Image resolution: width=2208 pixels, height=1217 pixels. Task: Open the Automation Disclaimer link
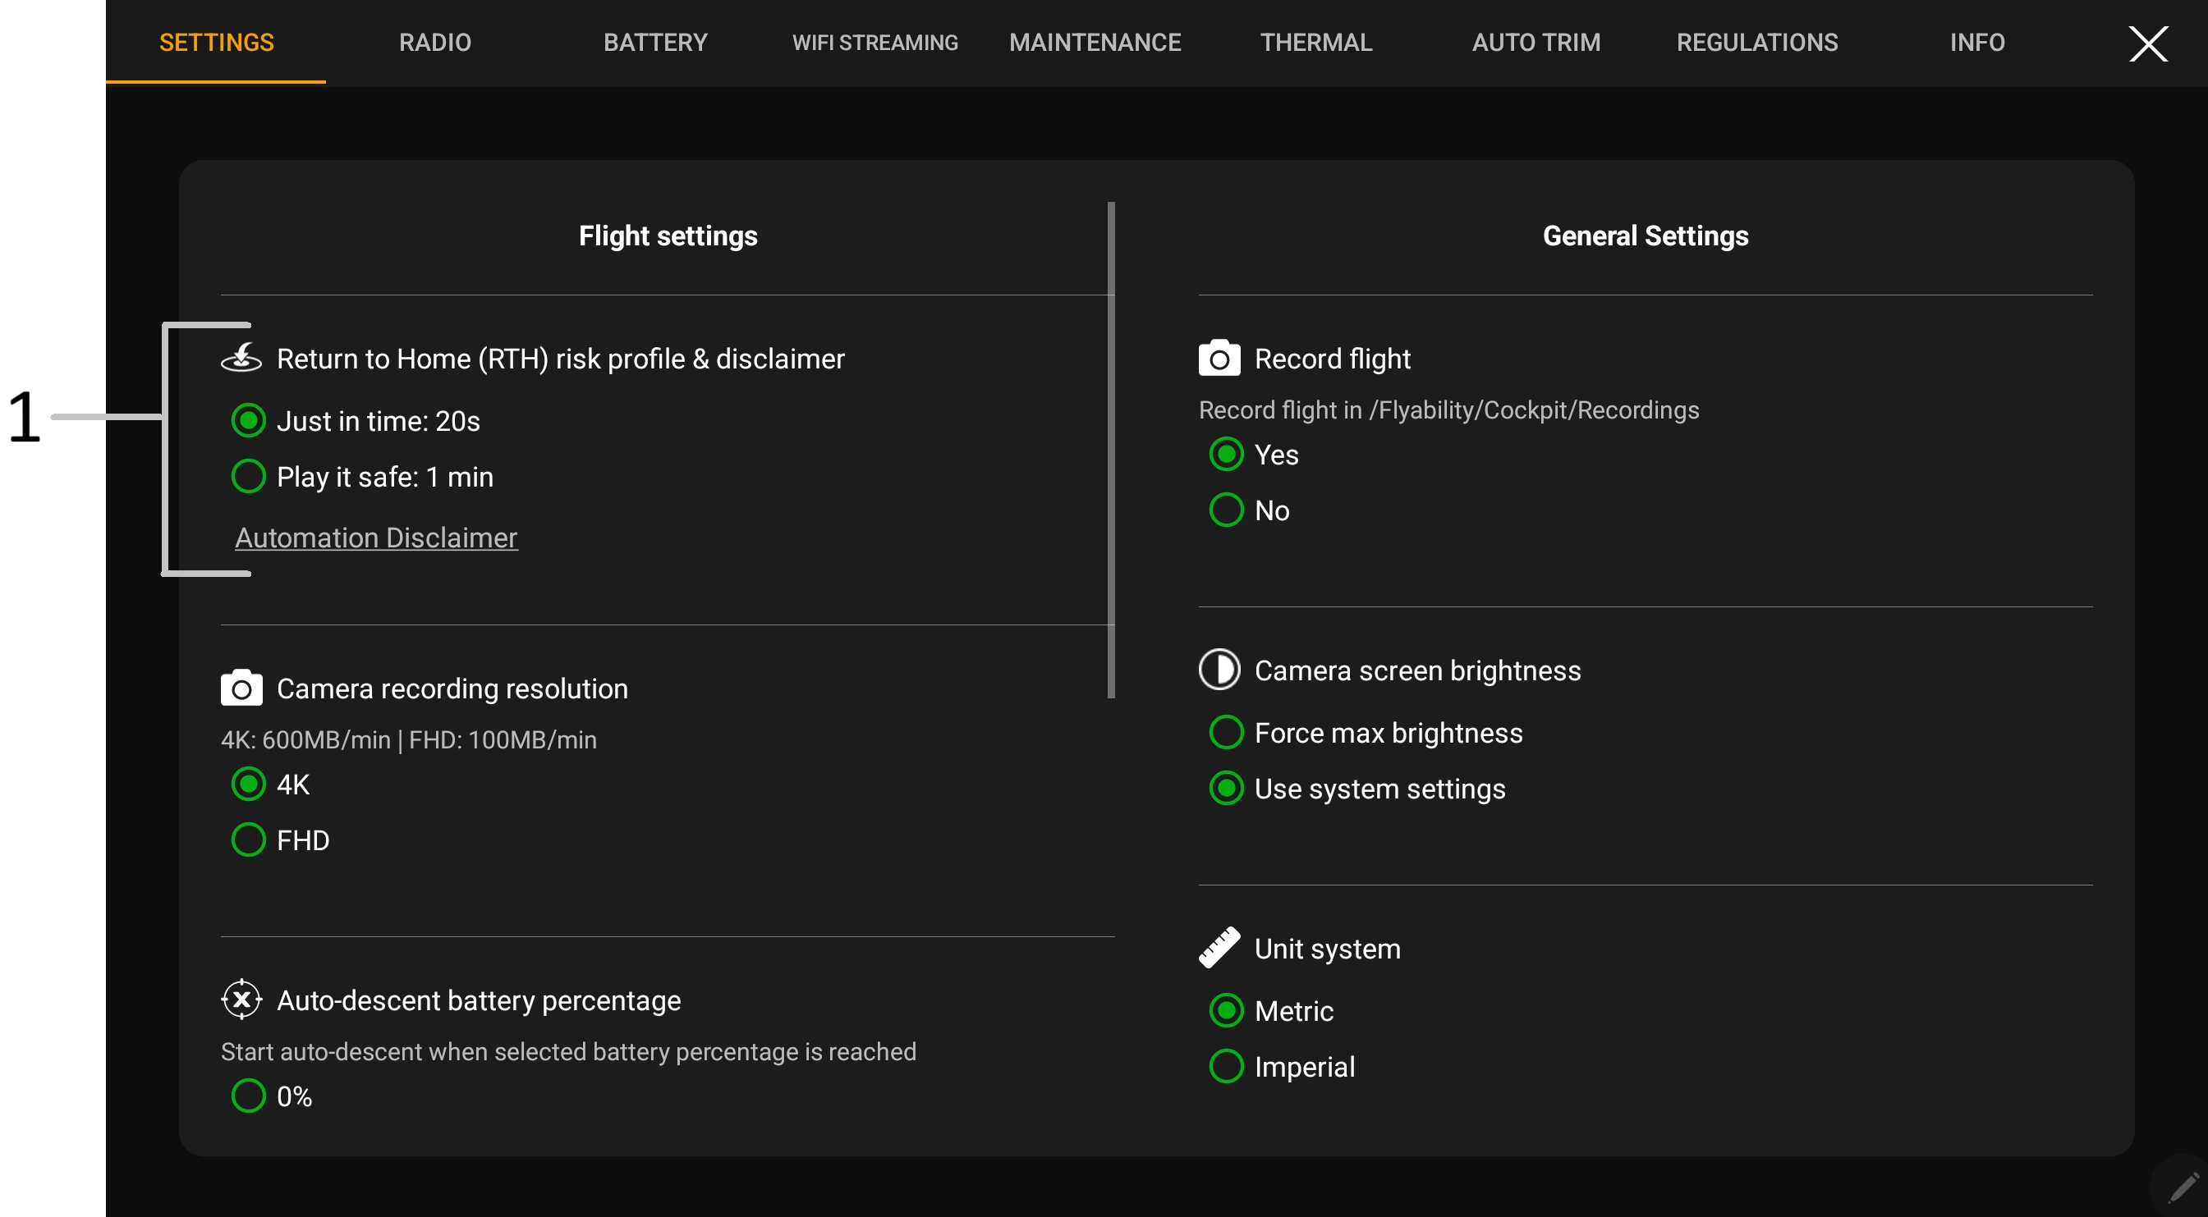coord(376,538)
